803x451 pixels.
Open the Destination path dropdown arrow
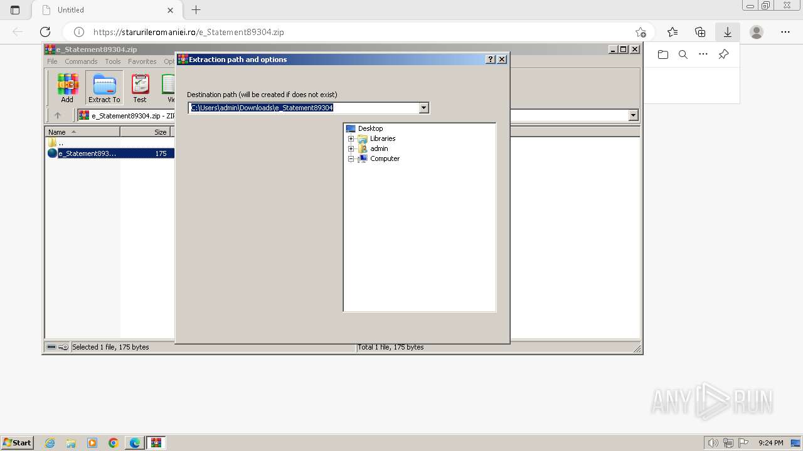pyautogui.click(x=424, y=108)
